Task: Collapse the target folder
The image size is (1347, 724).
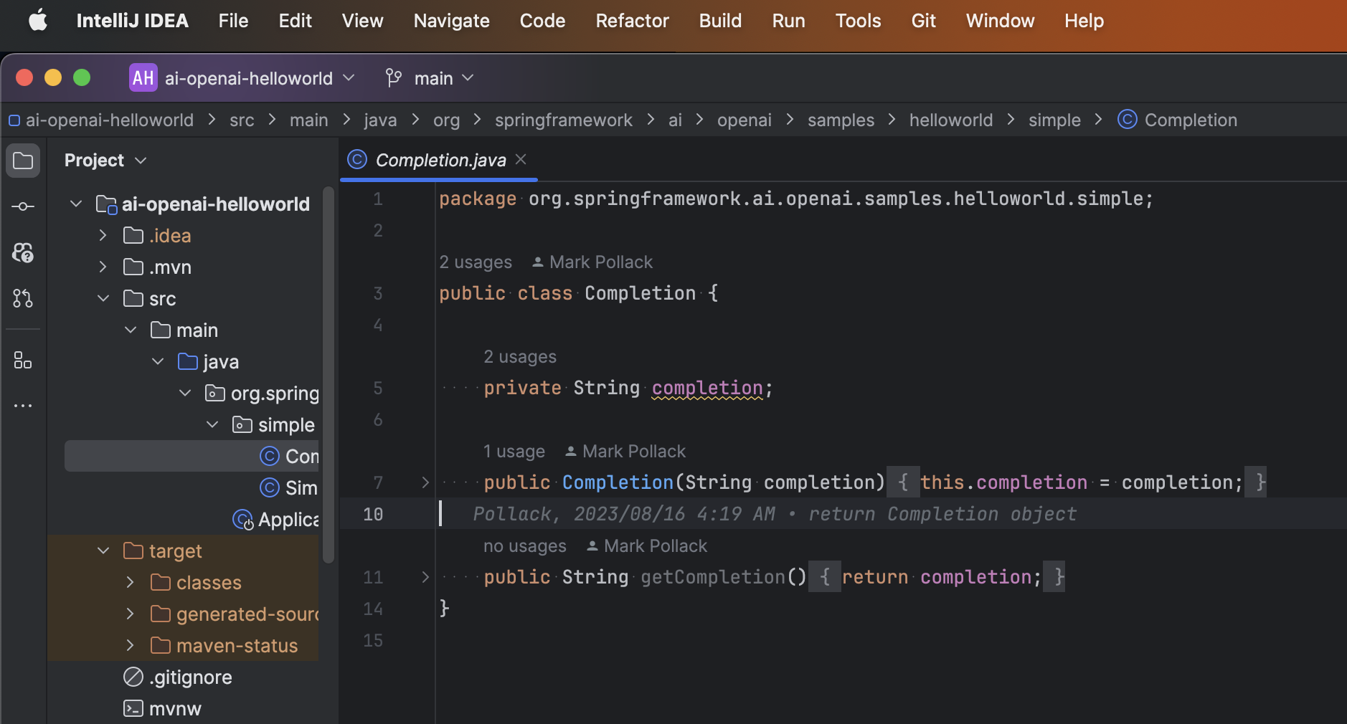Action: pyautogui.click(x=103, y=551)
